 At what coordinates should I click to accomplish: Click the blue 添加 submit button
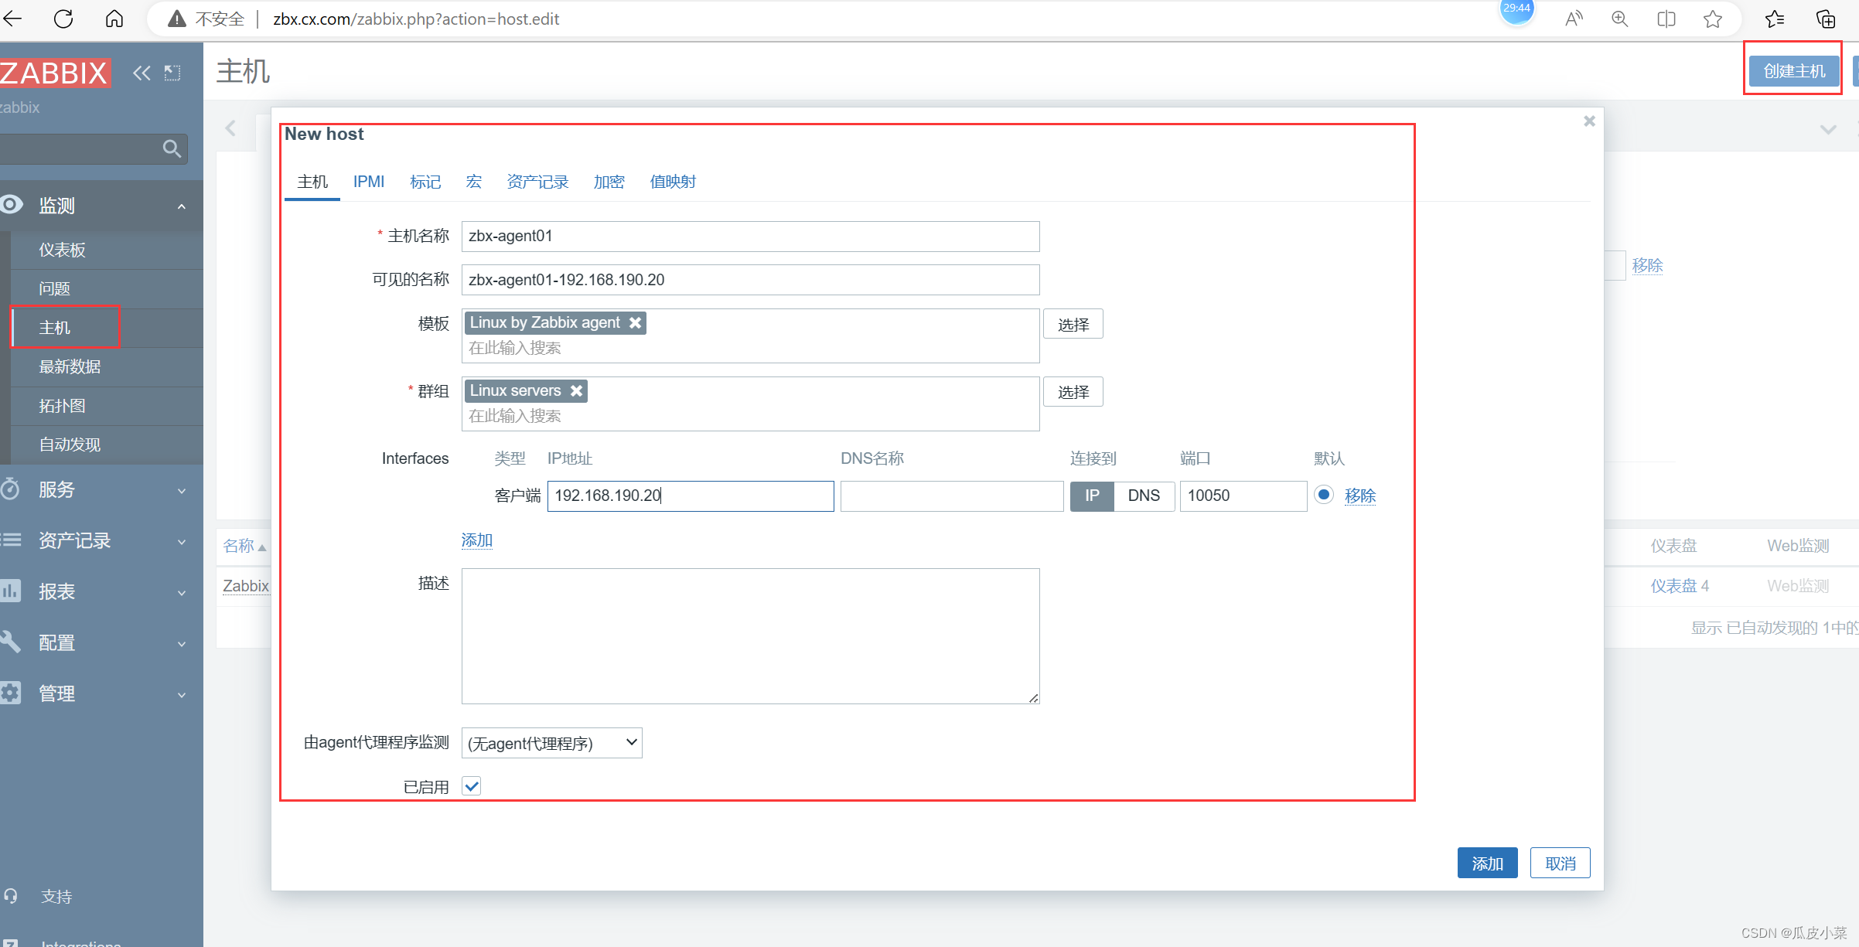click(x=1487, y=863)
